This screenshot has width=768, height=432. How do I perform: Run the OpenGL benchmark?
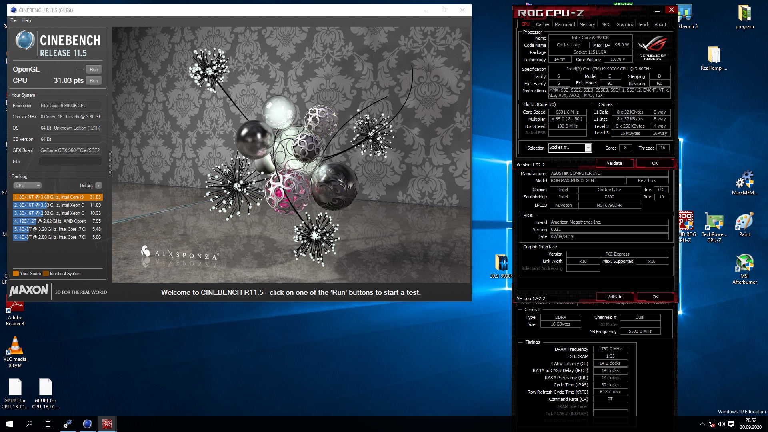[94, 69]
